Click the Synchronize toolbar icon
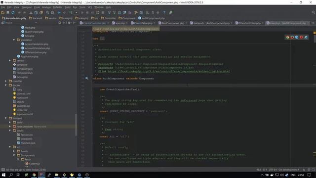The image size is (316, 178). 13,12
